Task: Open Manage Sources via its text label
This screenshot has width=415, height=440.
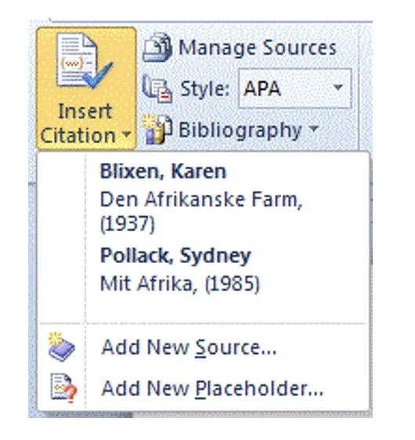Action: [258, 48]
